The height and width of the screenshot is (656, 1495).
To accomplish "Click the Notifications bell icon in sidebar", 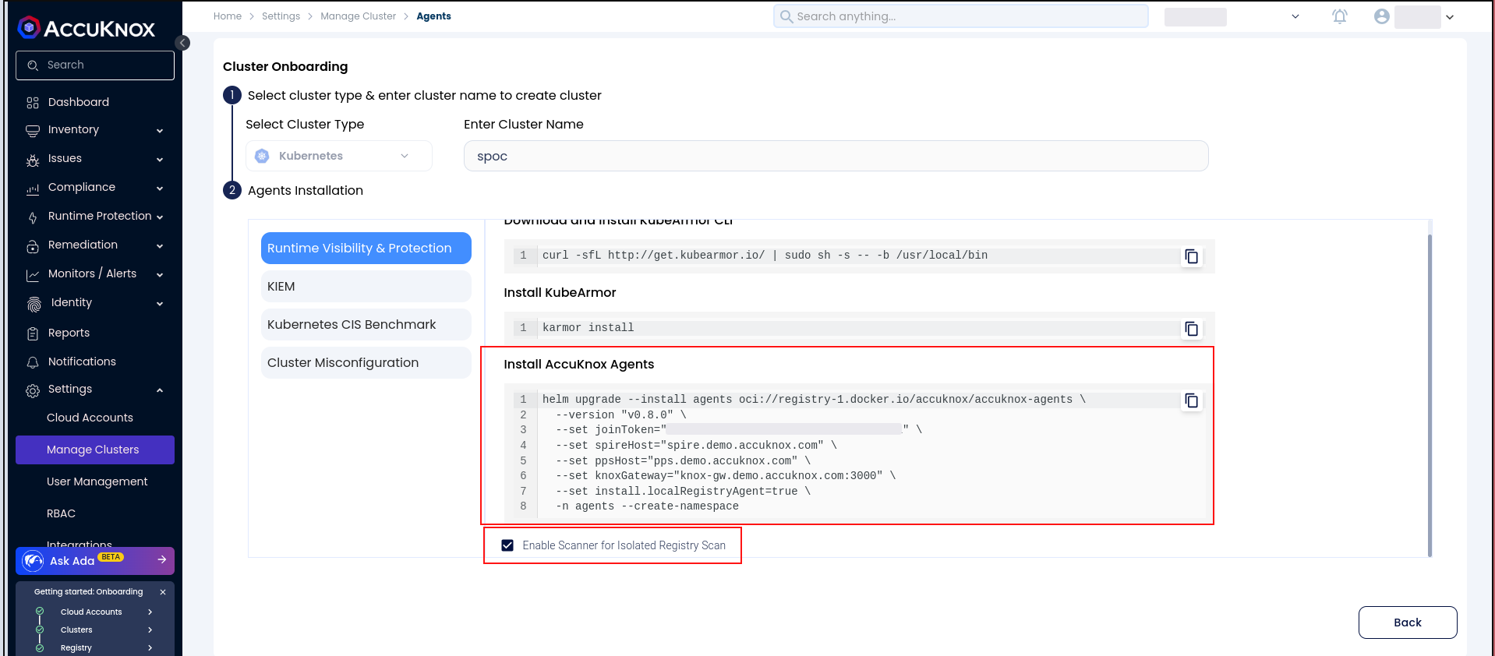I will coord(33,362).
